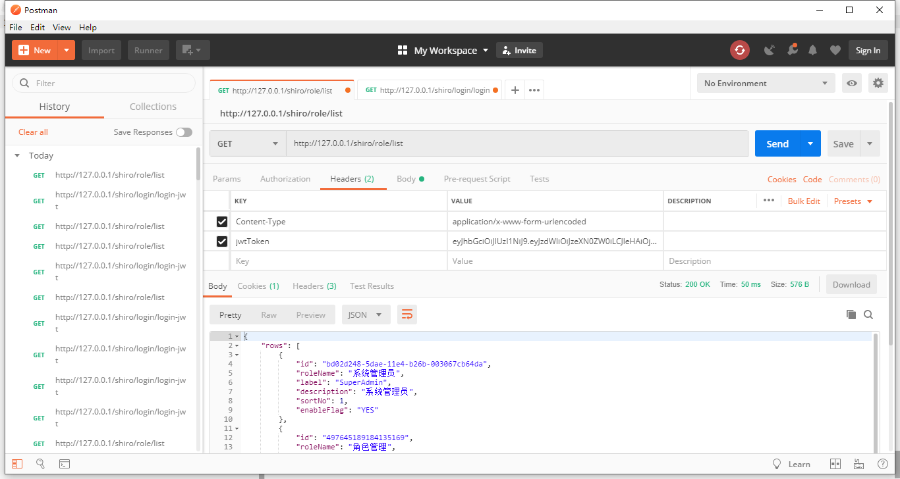The image size is (900, 479).
Task: Click the blue Send button
Action: pyautogui.click(x=777, y=143)
